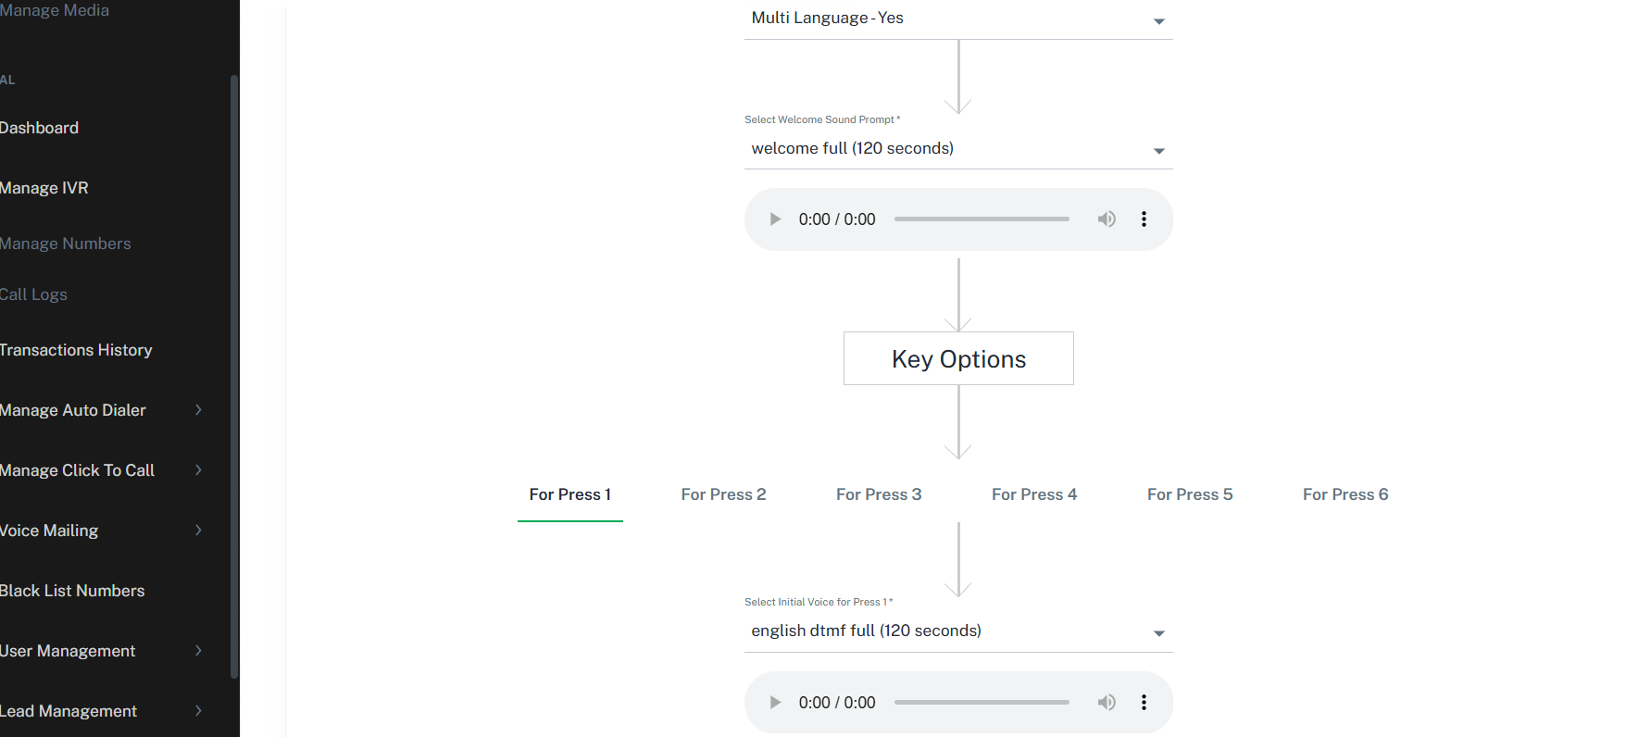Open Transactions History from sidebar
The height and width of the screenshot is (737, 1626).
[x=76, y=350]
